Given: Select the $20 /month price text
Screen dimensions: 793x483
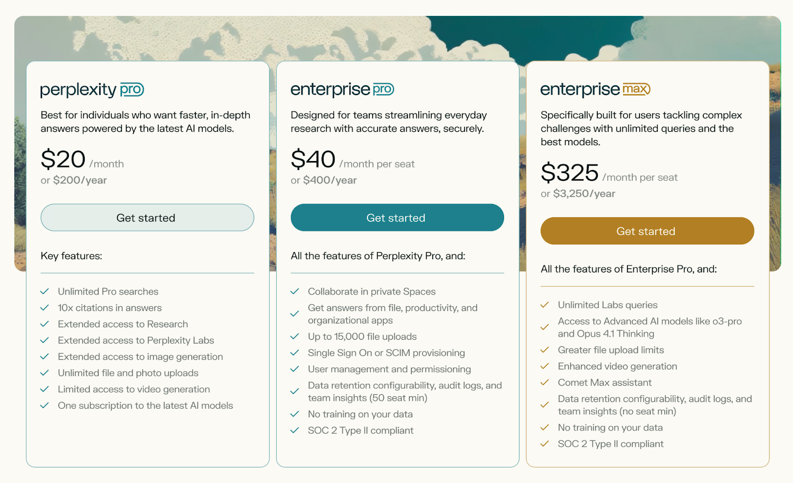Looking at the screenshot, I should [x=82, y=160].
